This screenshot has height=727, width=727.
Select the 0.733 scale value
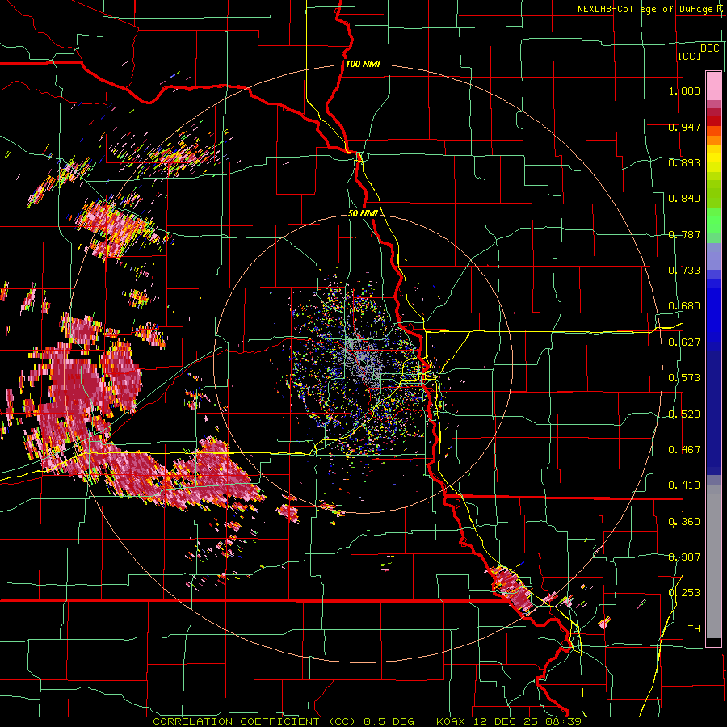click(x=684, y=270)
